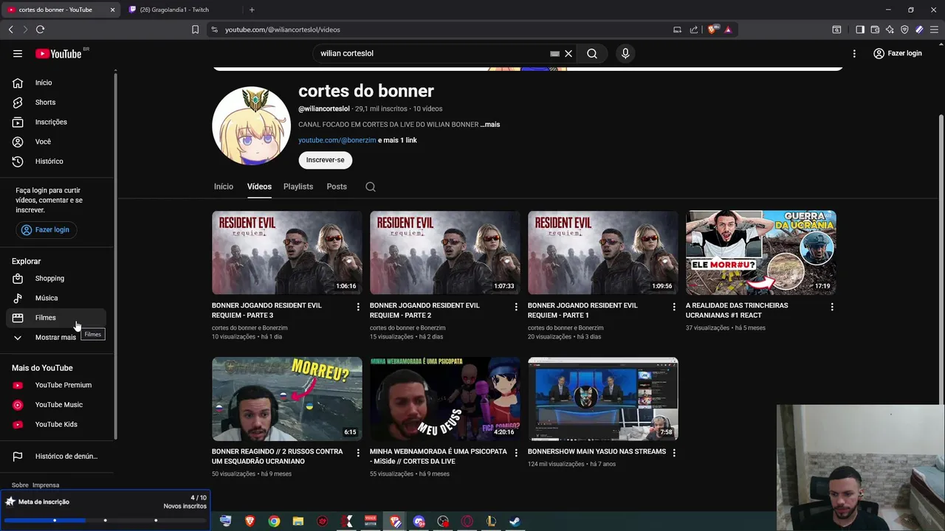The width and height of the screenshot is (945, 531).
Task: Start voice search with microphone
Action: coord(625,53)
